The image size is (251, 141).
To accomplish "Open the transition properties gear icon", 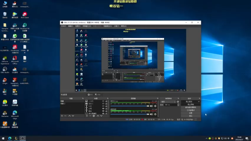I will (178, 102).
